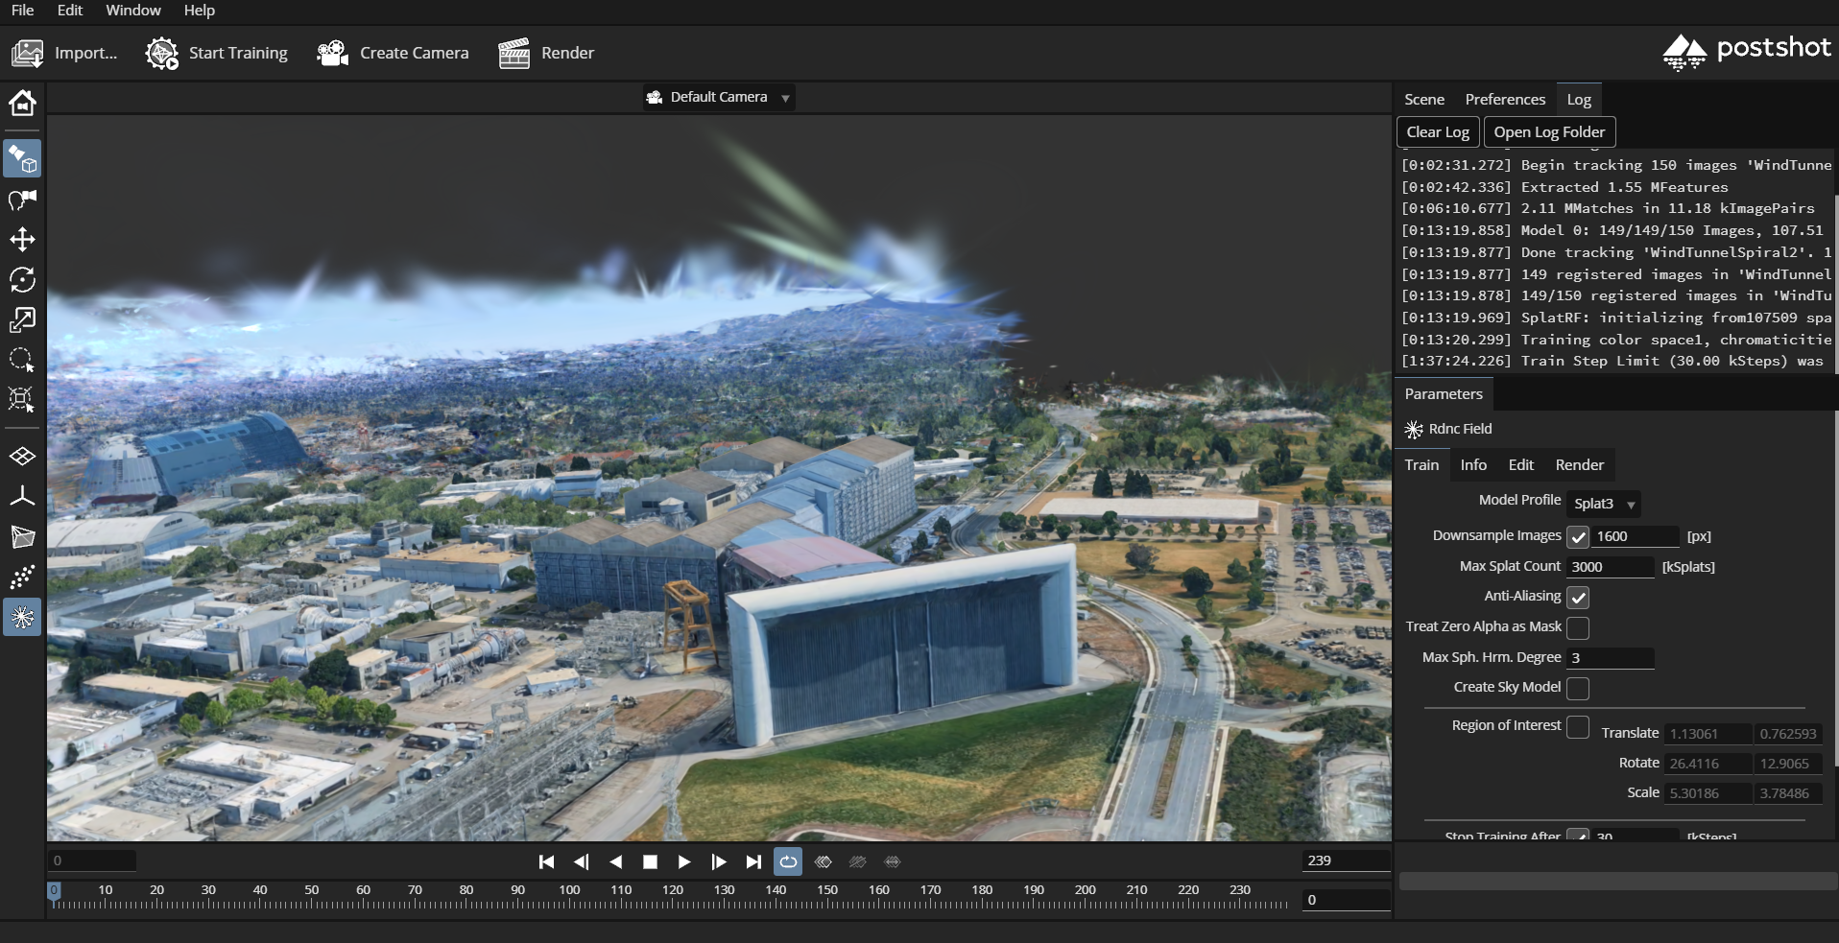Toggle the camera frustum display icon
The image size is (1839, 943).
coord(22,537)
